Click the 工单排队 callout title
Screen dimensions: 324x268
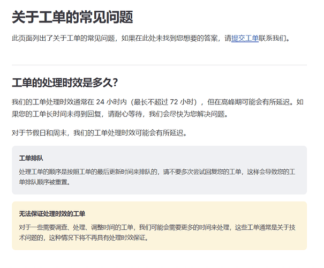[31, 158]
